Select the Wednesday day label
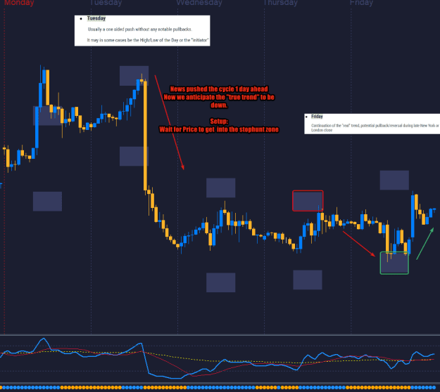Viewport: 440px width, 392px height. point(199,3)
